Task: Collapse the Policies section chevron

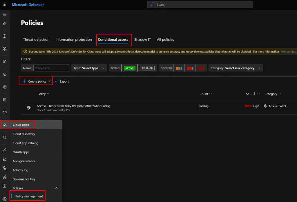Action: (57, 188)
